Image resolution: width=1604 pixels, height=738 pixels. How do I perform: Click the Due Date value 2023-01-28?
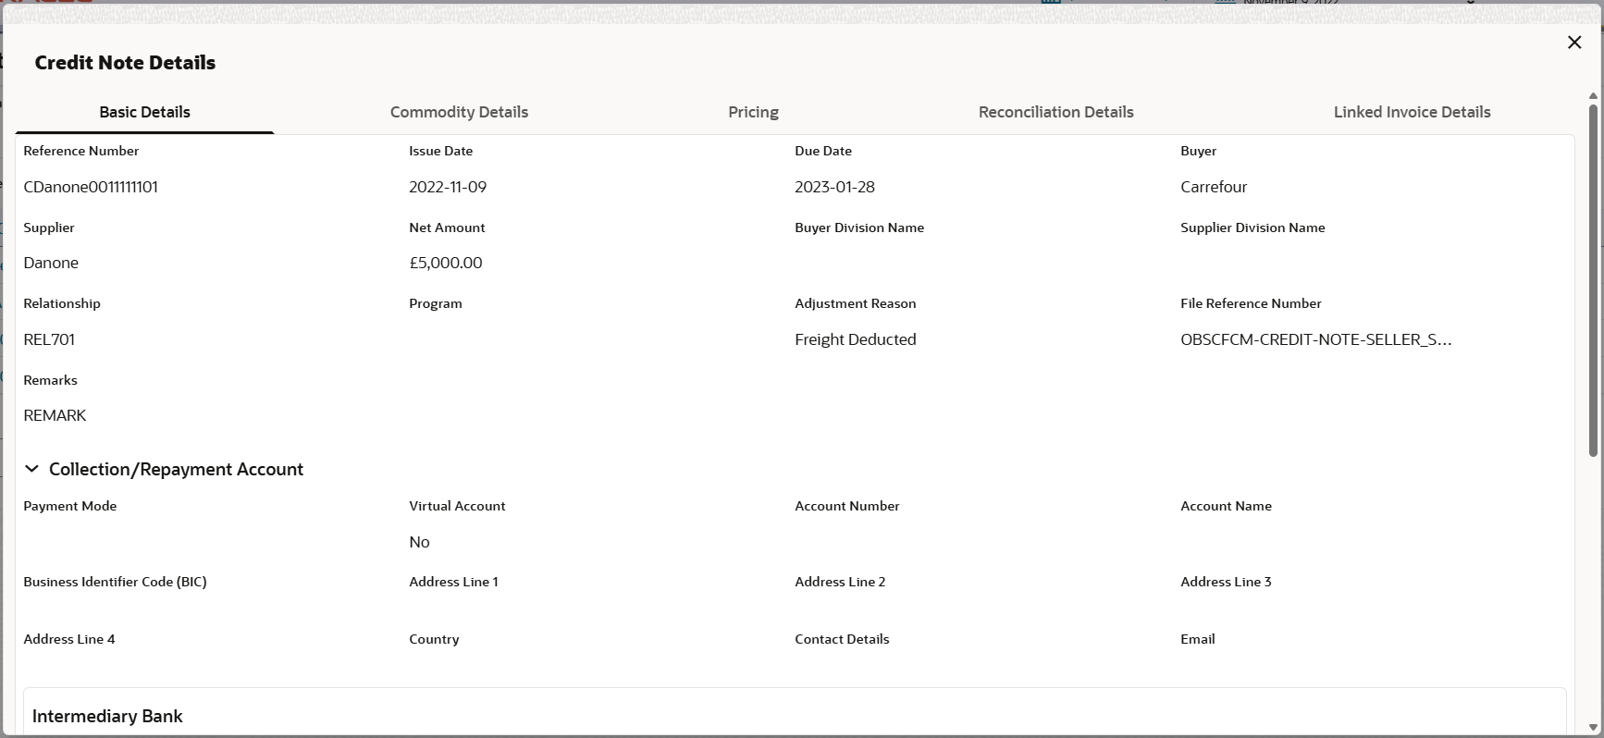point(834,187)
